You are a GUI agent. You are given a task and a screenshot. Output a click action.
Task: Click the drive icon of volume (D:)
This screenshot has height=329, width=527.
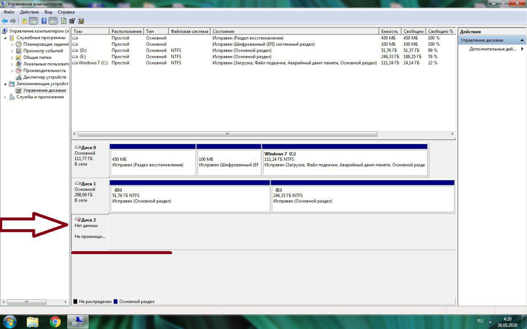click(x=75, y=50)
